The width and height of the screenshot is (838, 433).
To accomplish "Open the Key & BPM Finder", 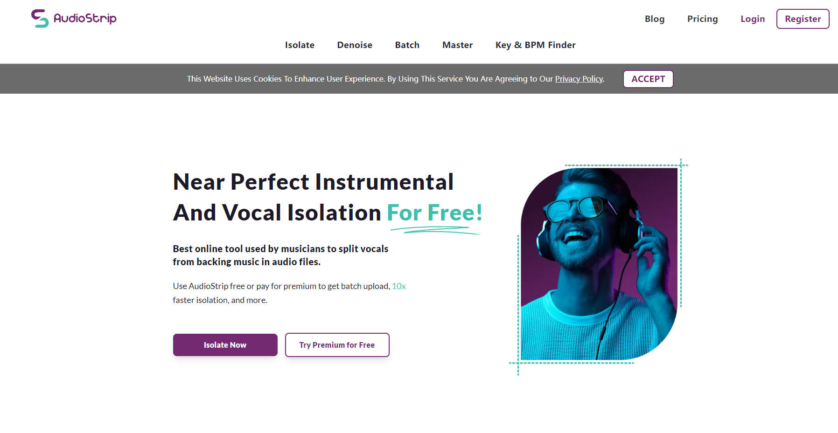I will pyautogui.click(x=535, y=45).
